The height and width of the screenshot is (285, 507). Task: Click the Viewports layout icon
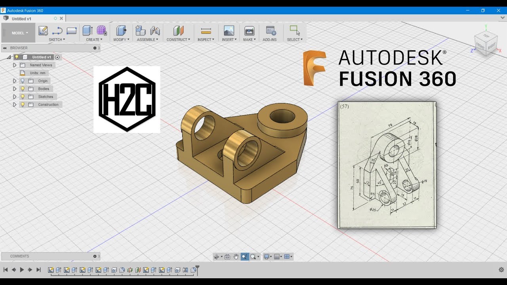[x=287, y=256]
